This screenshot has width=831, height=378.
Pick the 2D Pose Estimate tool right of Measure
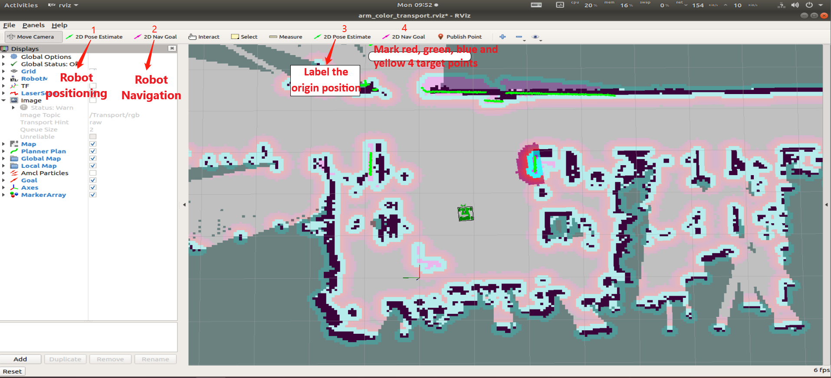coord(342,37)
